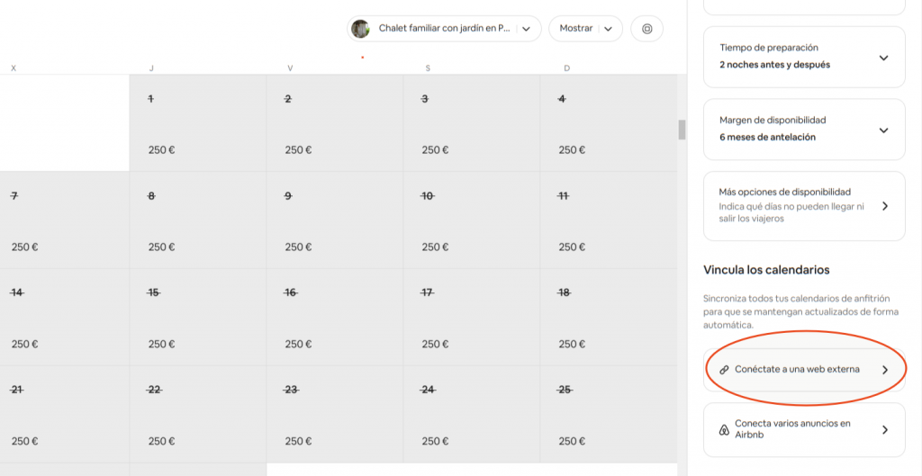Select day 10 calendar cell
The height and width of the screenshot is (476, 922).
471,220
